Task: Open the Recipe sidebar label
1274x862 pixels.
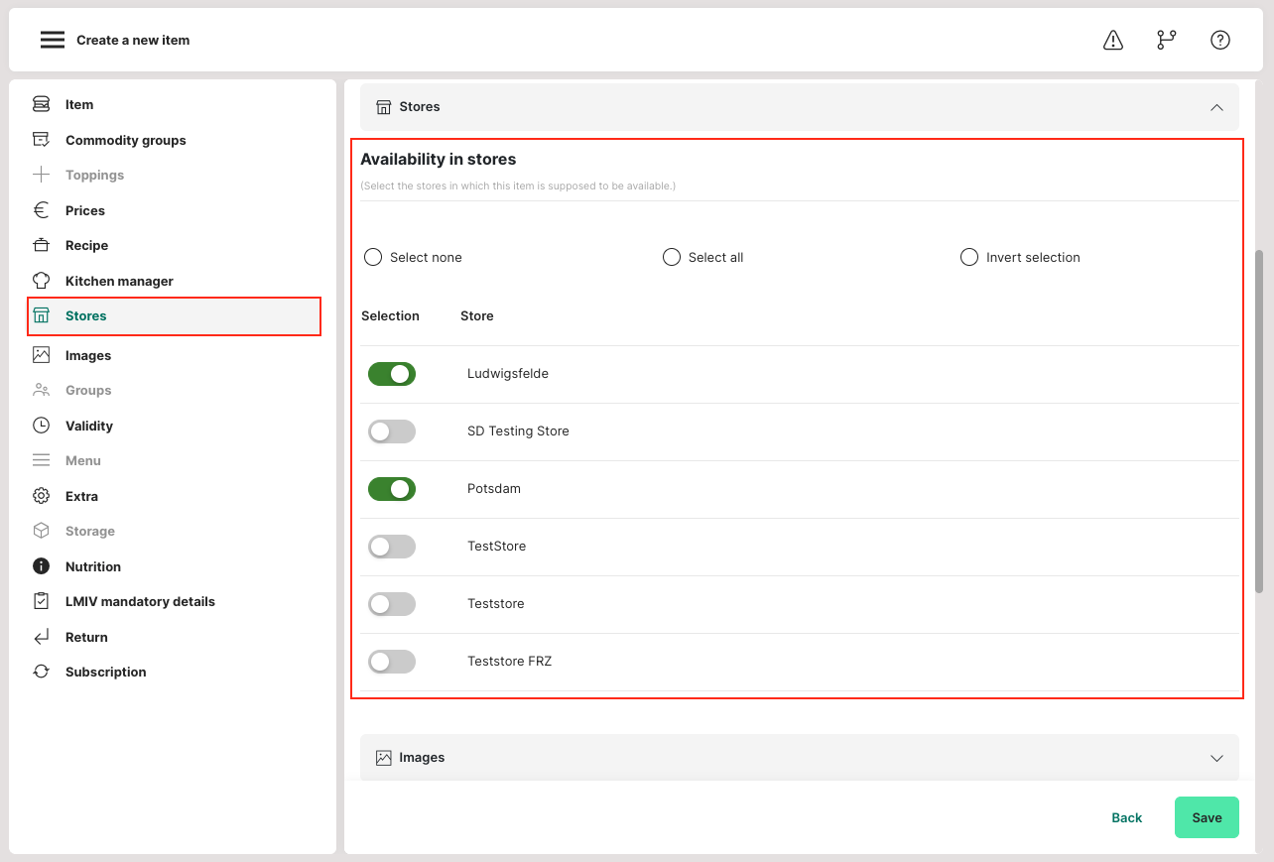Action: [x=86, y=245]
